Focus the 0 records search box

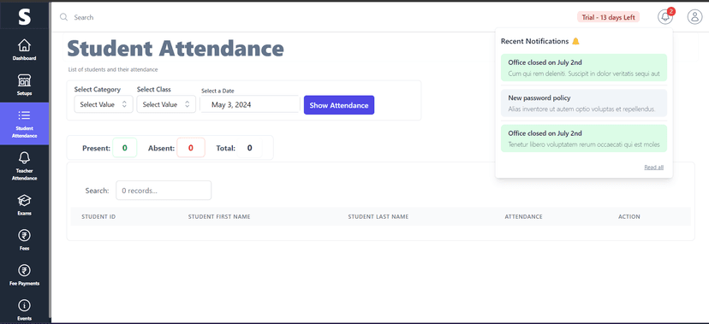pyautogui.click(x=164, y=191)
